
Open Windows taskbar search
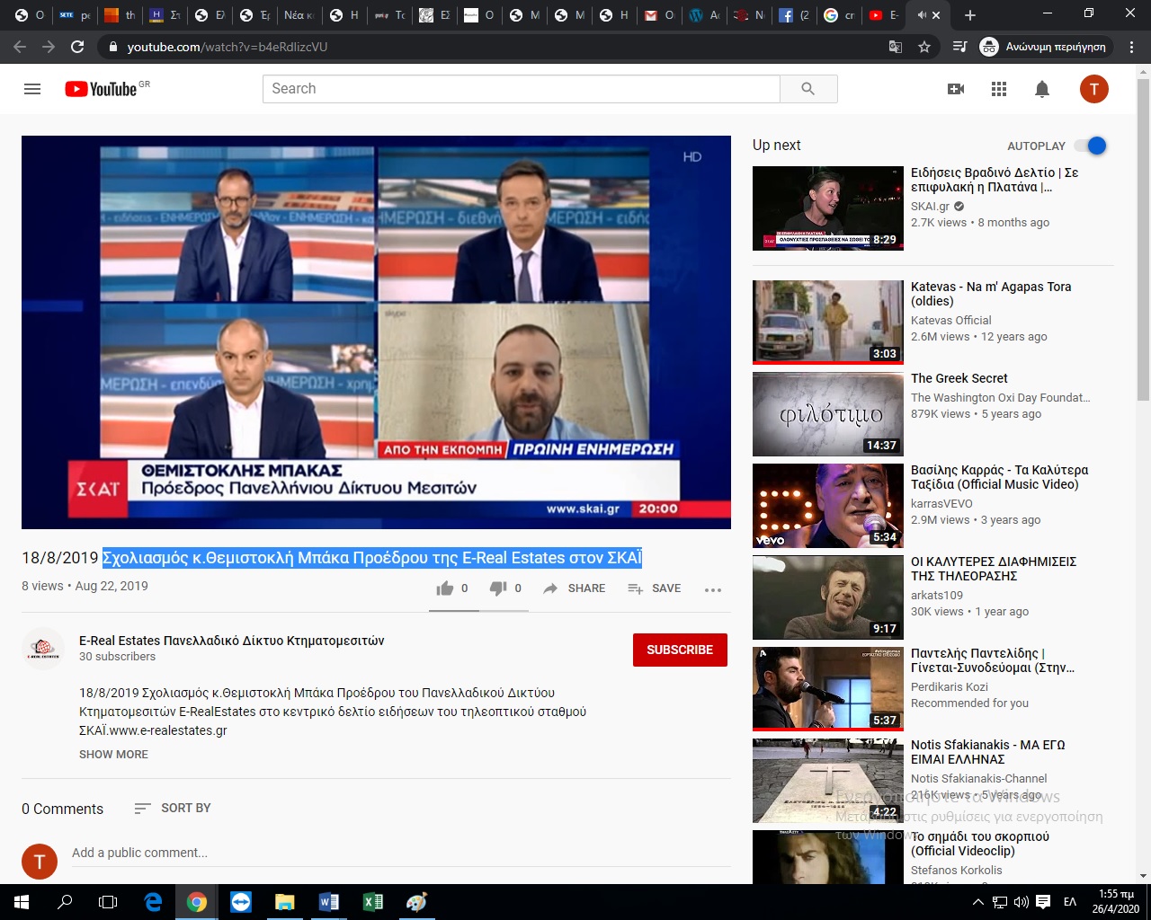click(65, 902)
